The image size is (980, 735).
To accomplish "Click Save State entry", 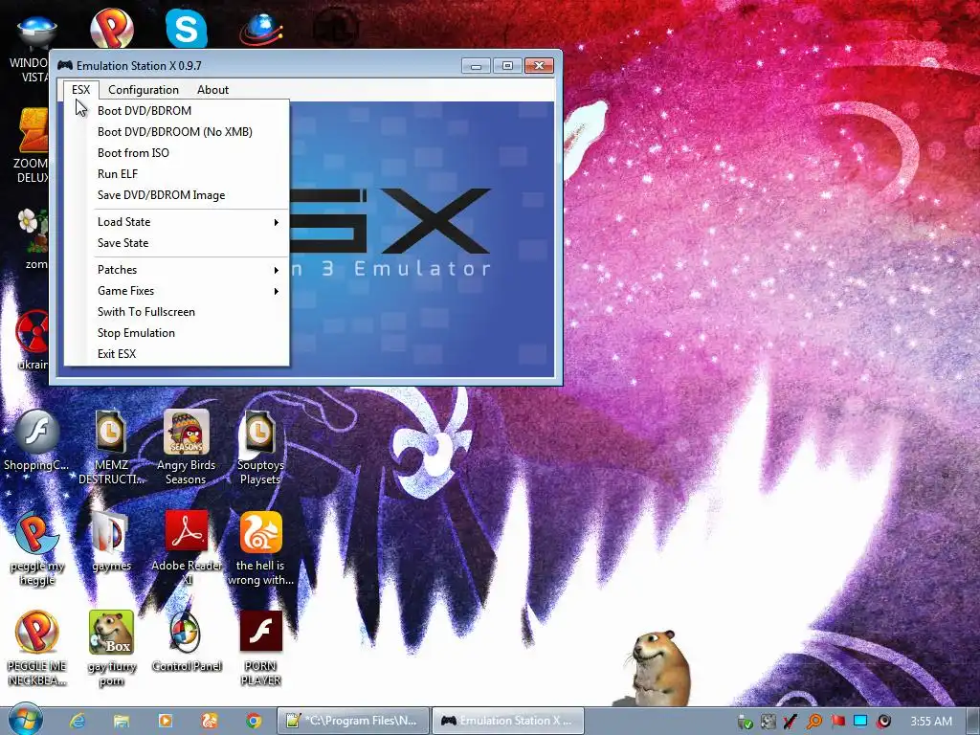I will [176, 243].
